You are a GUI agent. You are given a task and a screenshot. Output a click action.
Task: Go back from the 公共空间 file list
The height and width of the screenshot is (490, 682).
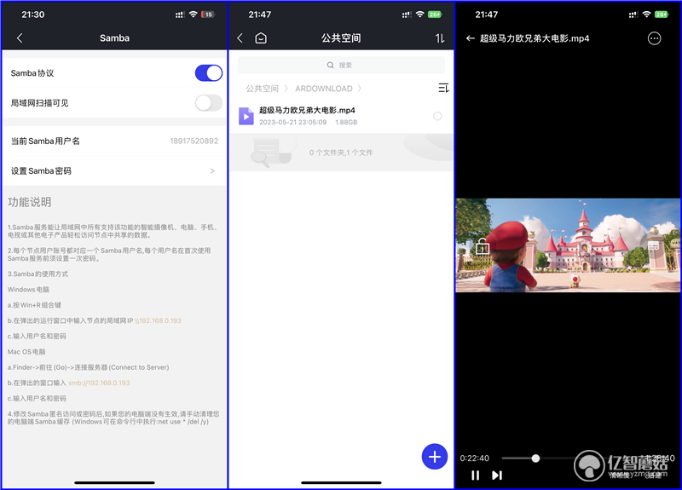pyautogui.click(x=240, y=38)
